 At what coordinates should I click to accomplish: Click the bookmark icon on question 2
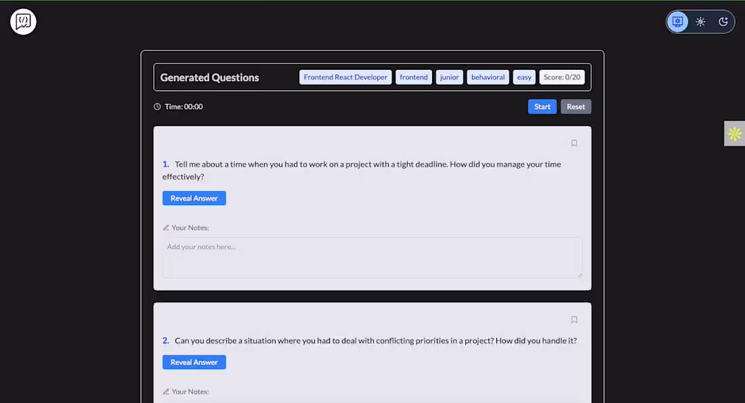(574, 319)
